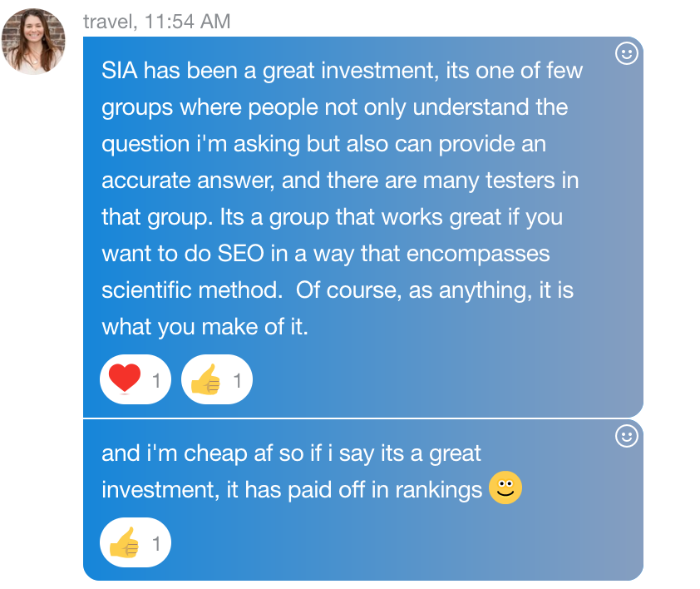Open the reaction picker on the rankings message
The image size is (700, 589).
pyautogui.click(x=627, y=436)
